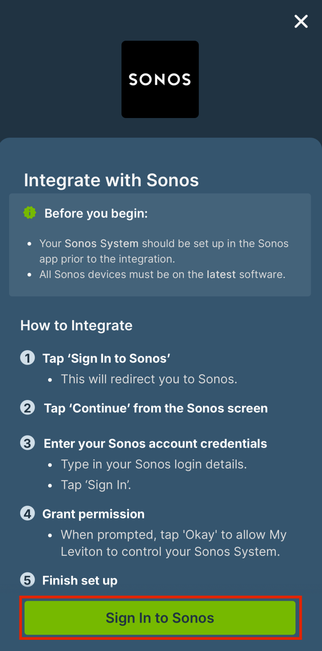Screen dimensions: 322x651
Task: Click the Sonos logo icon
Action: pyautogui.click(x=160, y=79)
